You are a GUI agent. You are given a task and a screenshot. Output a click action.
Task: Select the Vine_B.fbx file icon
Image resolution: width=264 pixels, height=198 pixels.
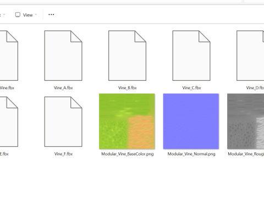click(127, 56)
